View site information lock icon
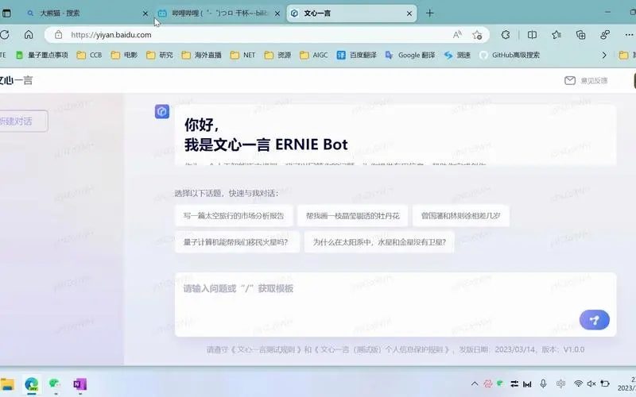Screen dimensions: 636x397 point(58,35)
